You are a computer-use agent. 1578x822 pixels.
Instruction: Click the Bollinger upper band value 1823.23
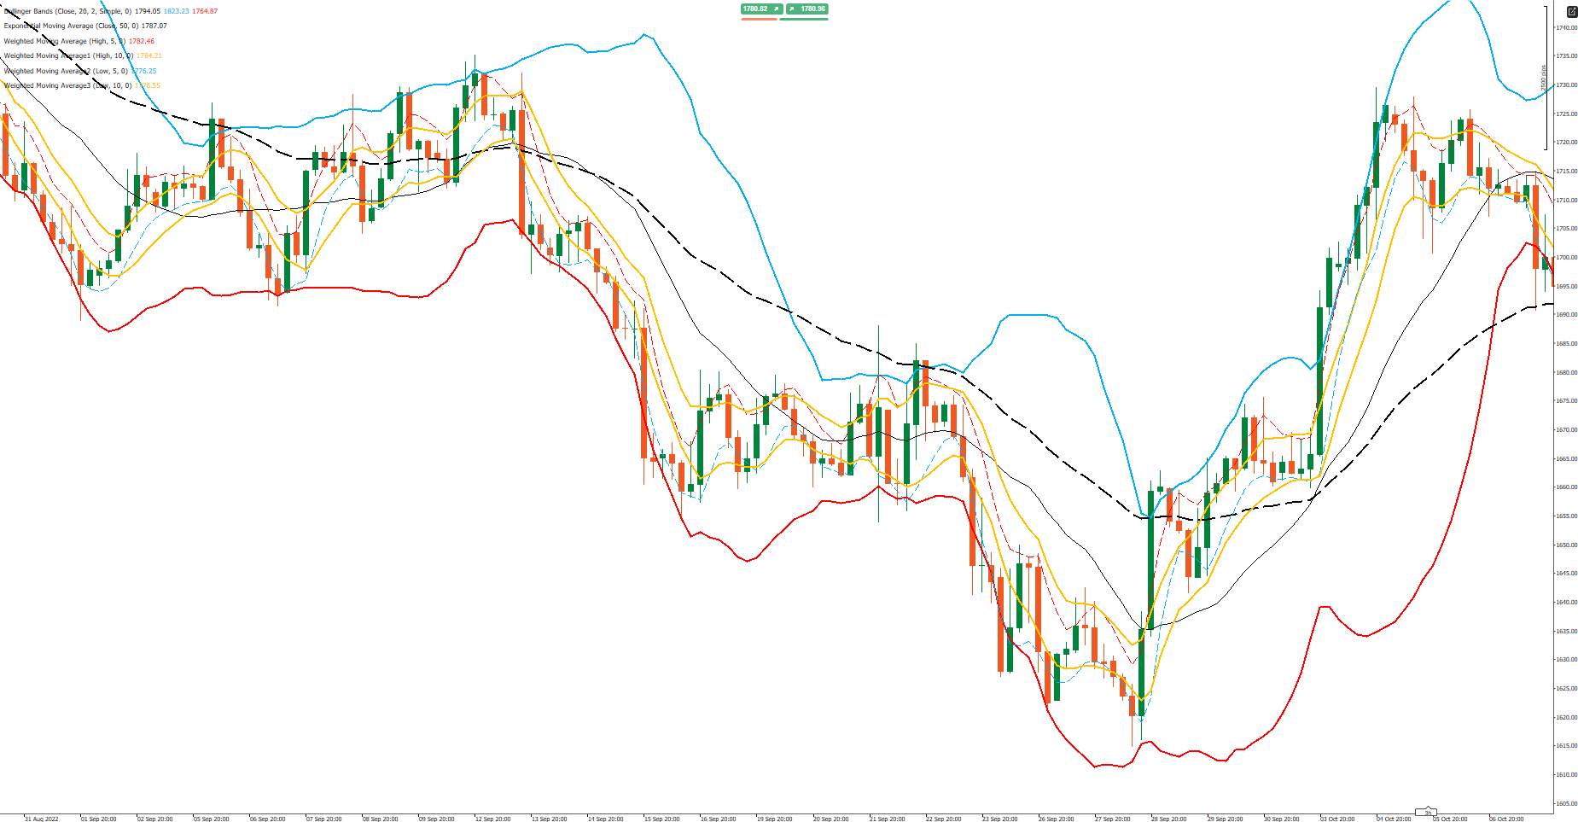176,11
